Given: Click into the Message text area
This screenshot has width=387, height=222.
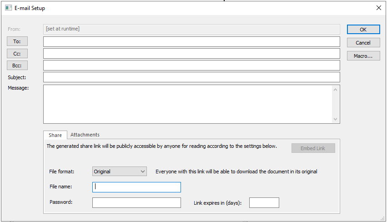Looking at the screenshot, I should 187,104.
